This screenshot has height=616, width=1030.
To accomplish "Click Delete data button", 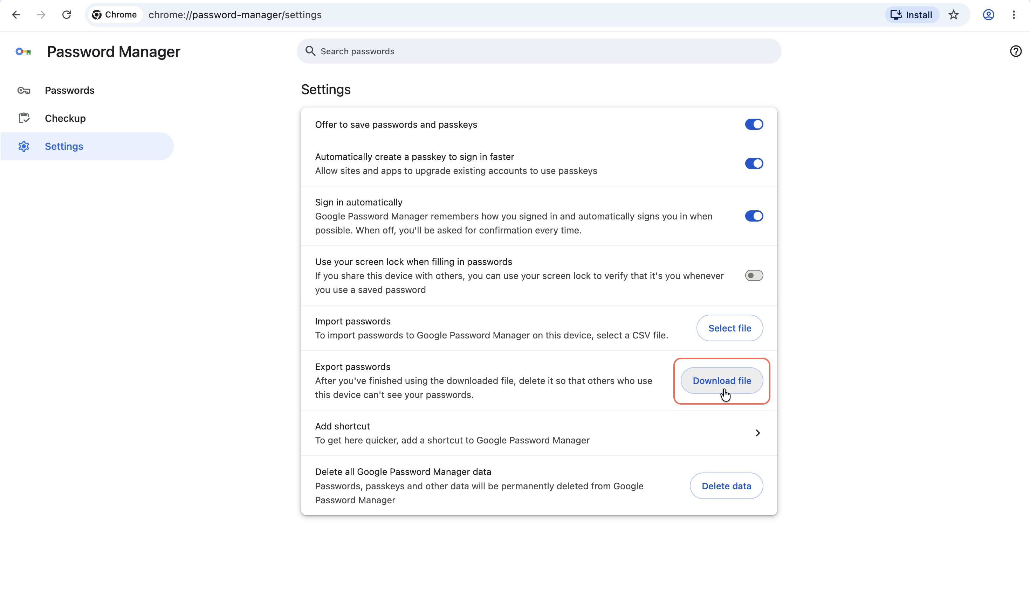I will [726, 486].
